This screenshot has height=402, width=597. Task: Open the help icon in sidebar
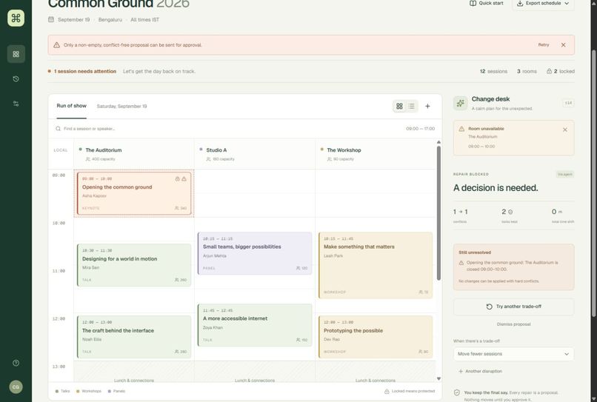pyautogui.click(x=16, y=363)
